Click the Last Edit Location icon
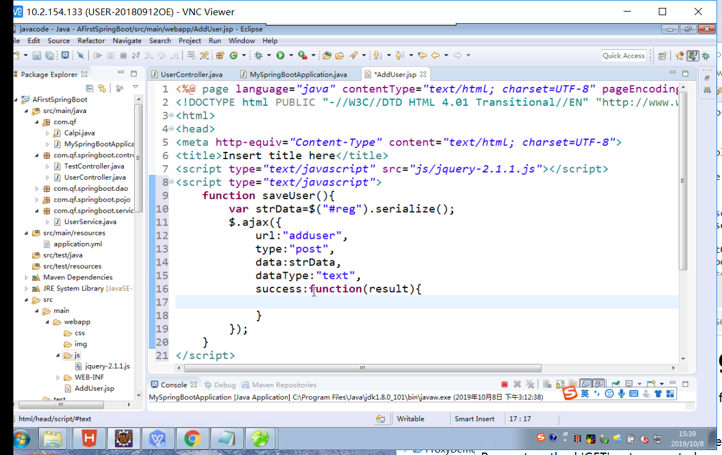 [422, 56]
